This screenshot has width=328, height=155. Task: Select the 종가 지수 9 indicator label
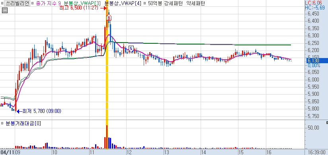click(48, 3)
